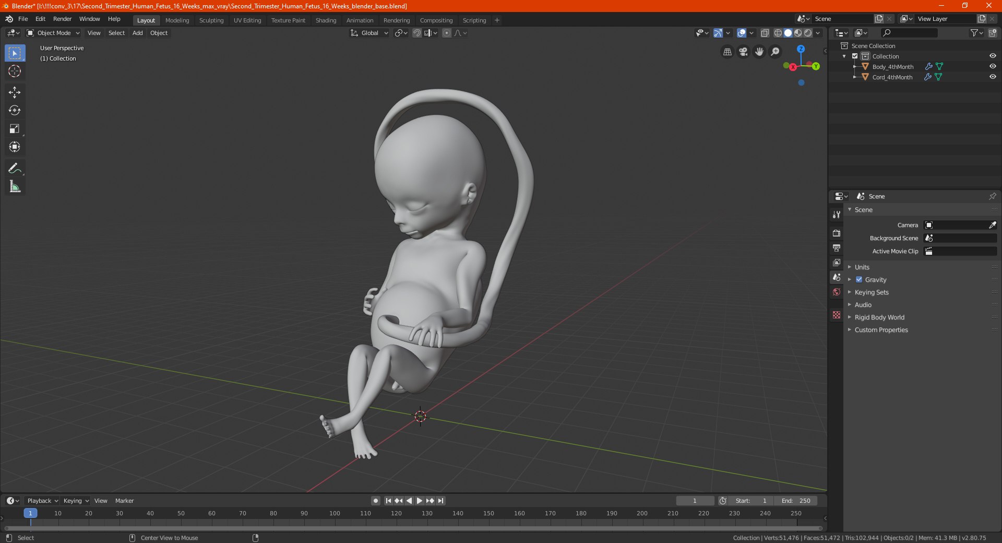The width and height of the screenshot is (1002, 543).
Task: Open the Playback dropdown in timeline
Action: tap(42, 501)
